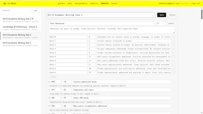This screenshot has width=203, height=114.
Task: Edit the criterion weight field showing 25
Action: tap(161, 23)
